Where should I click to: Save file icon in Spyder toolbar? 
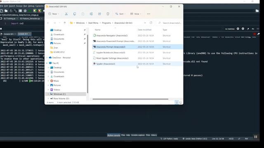pyautogui.click(x=11, y=11)
